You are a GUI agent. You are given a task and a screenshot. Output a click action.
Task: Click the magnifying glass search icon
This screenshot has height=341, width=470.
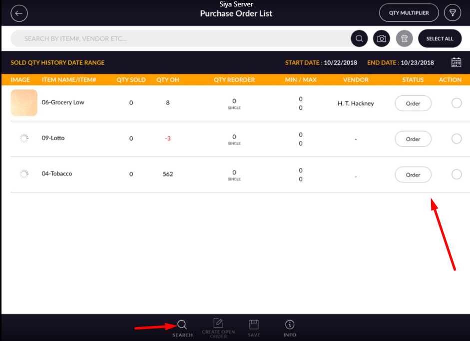coord(359,38)
